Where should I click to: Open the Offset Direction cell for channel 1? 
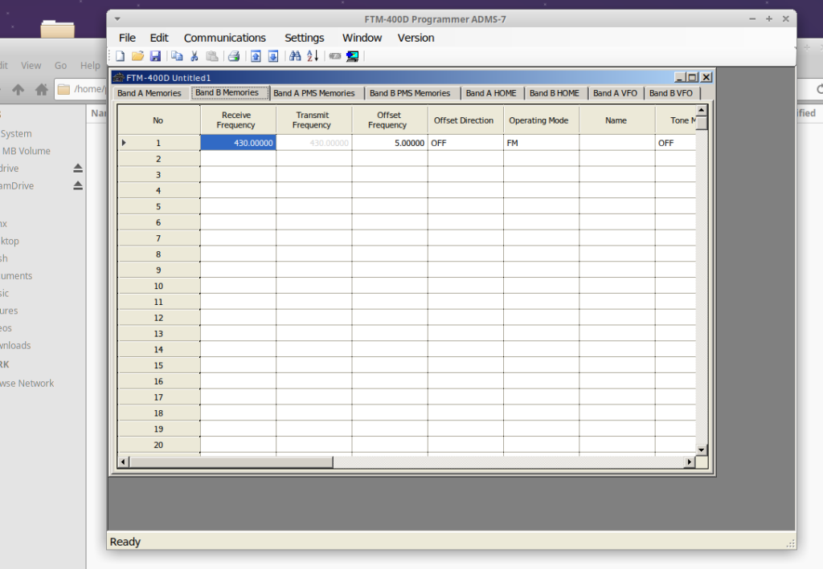[464, 142]
